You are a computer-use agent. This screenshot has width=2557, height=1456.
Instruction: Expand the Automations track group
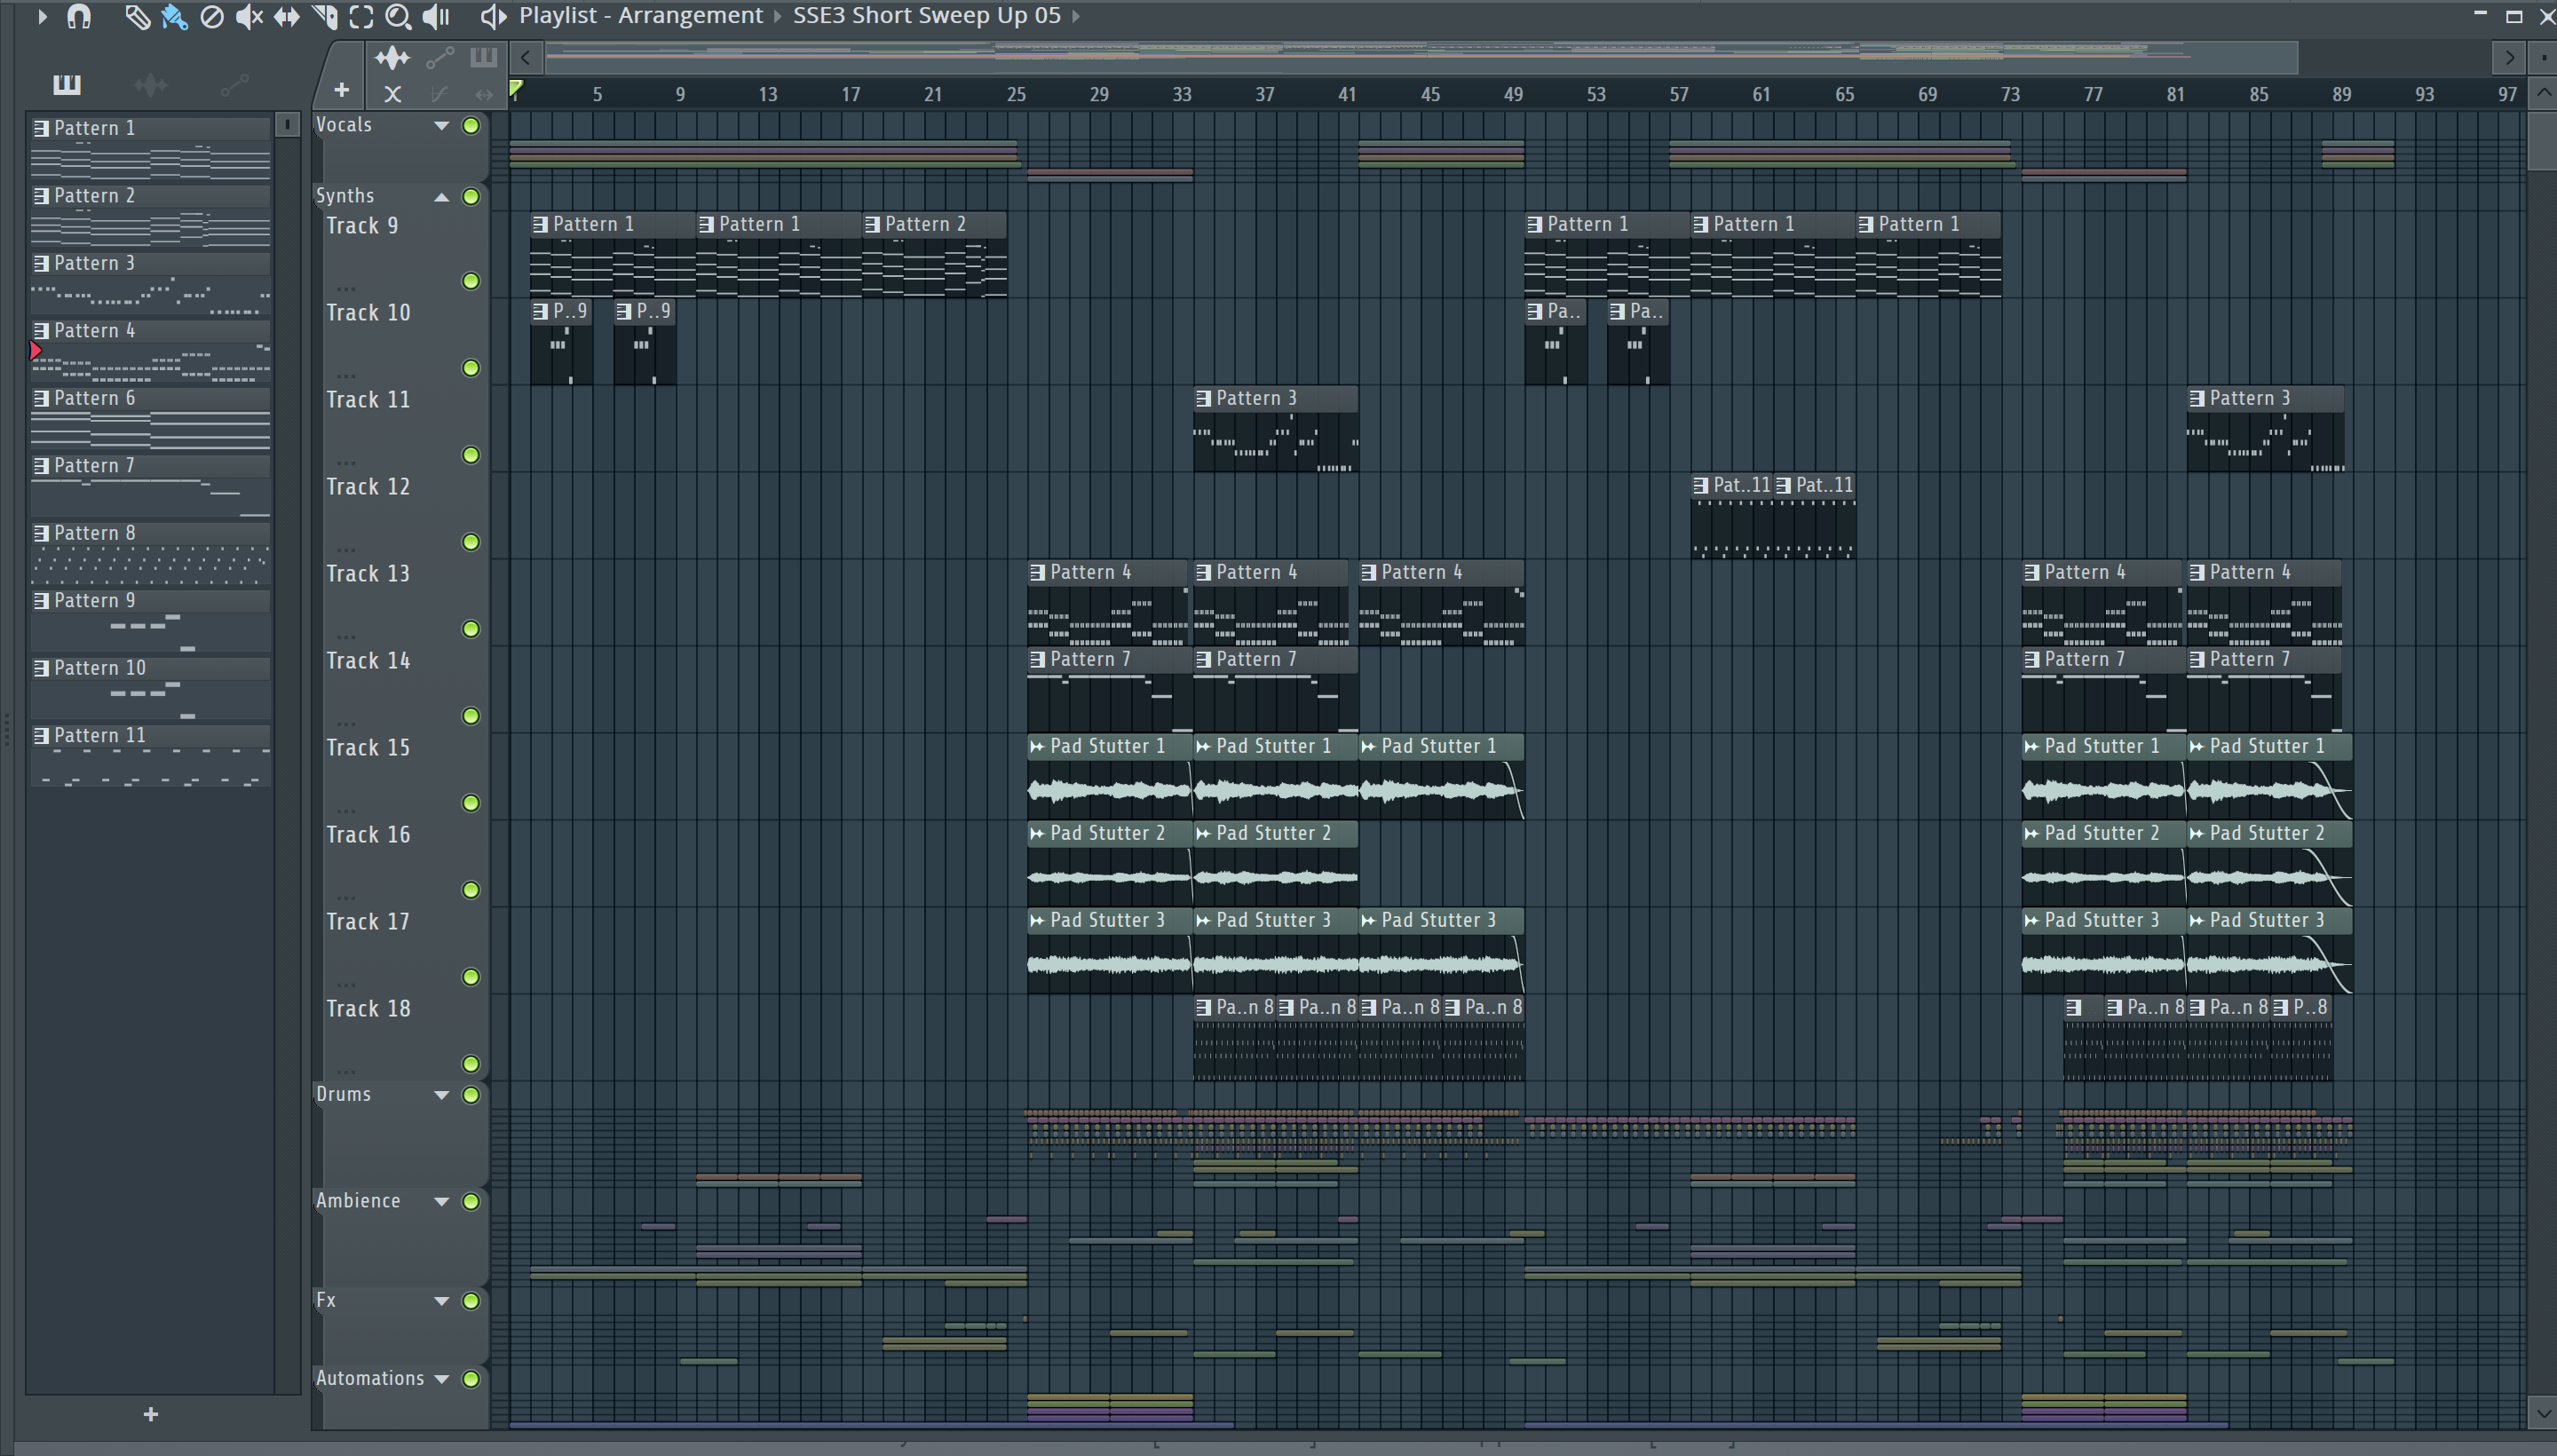pos(441,1379)
